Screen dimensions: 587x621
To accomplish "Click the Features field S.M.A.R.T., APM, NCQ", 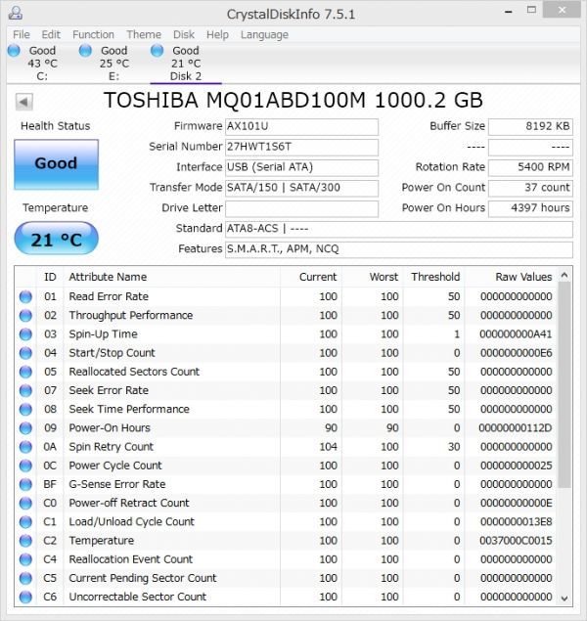I will [399, 249].
